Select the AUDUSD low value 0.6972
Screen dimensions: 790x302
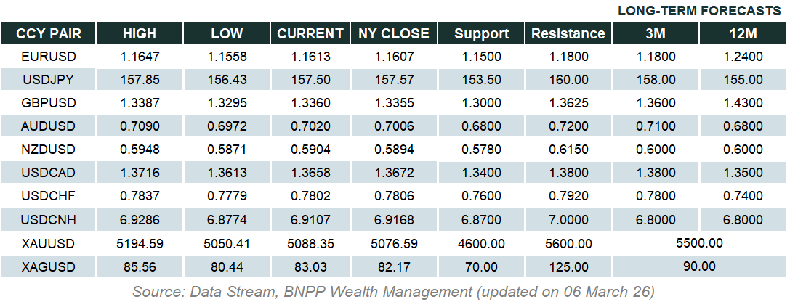[227, 126]
